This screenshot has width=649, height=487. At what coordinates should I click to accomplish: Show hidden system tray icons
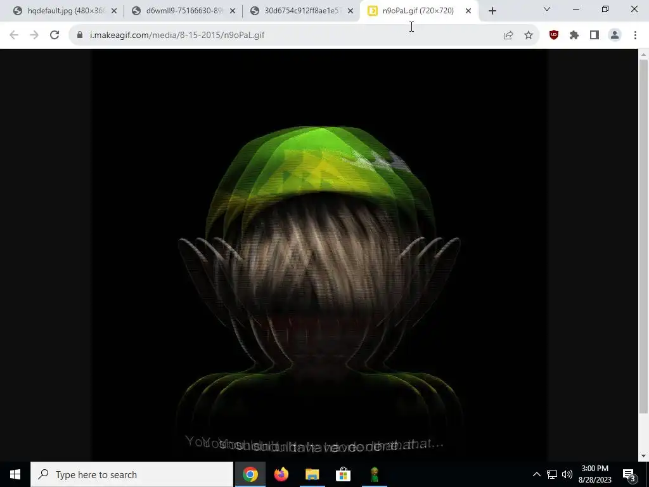[x=536, y=474]
